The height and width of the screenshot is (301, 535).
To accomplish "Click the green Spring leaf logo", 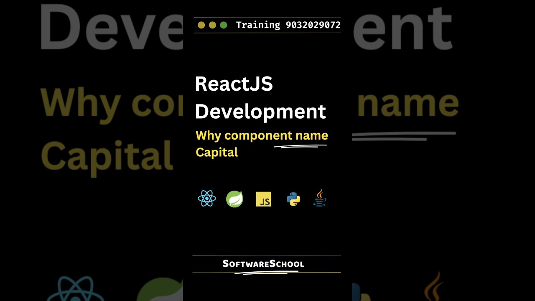I will pos(234,199).
